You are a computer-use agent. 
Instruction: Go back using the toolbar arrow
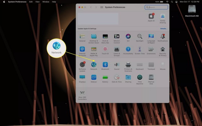(x=91, y=7)
